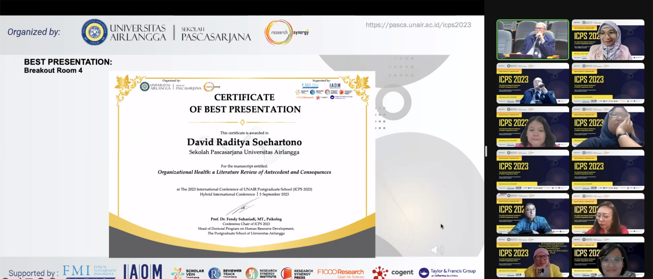This screenshot has width=653, height=279.
Task: Click the 'Supported by :' label in footer
Action: point(34,273)
